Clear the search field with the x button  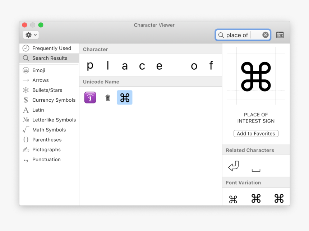265,34
